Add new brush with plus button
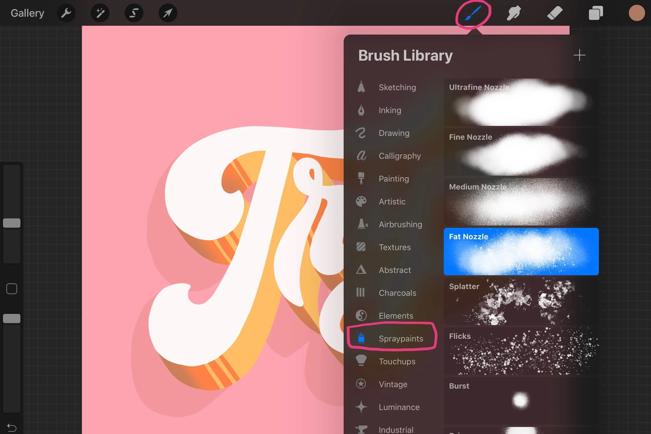The width and height of the screenshot is (651, 434). 579,55
